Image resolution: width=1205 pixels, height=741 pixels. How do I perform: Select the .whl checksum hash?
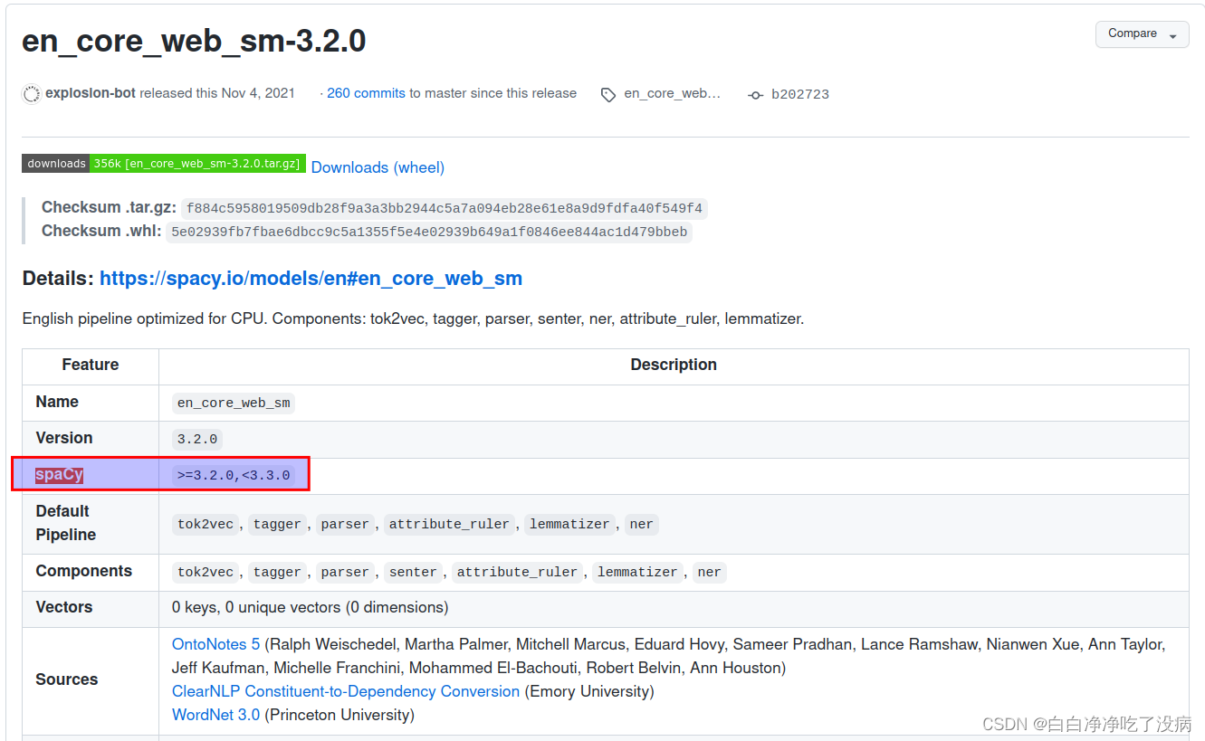(x=429, y=232)
